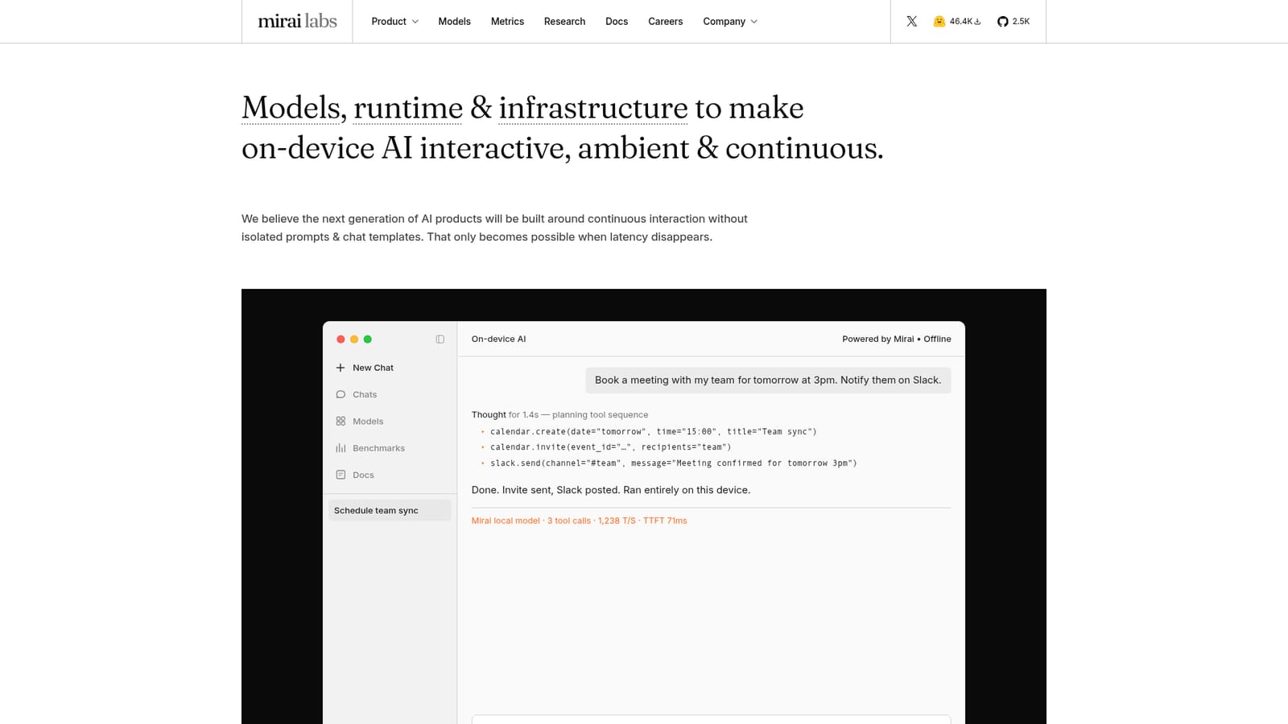The image size is (1288, 724).
Task: Click the calendar.create tool call line
Action: [x=654, y=432]
